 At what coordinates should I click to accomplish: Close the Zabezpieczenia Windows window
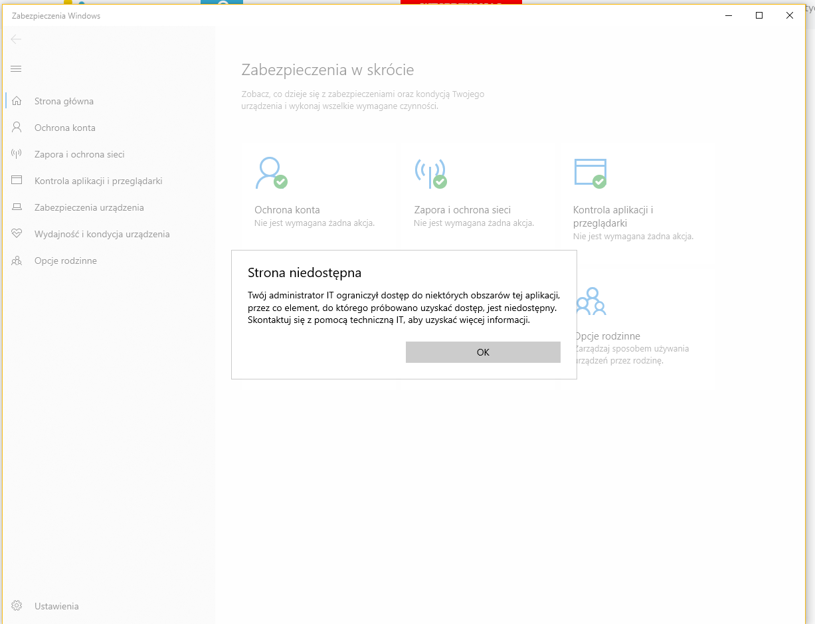(x=790, y=15)
